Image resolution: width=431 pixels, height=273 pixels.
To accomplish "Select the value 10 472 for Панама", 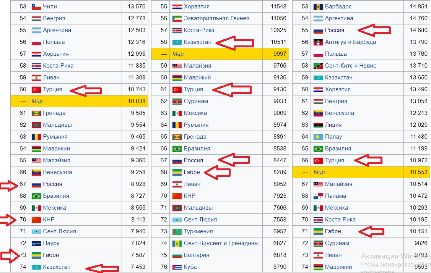I will 419,196.
